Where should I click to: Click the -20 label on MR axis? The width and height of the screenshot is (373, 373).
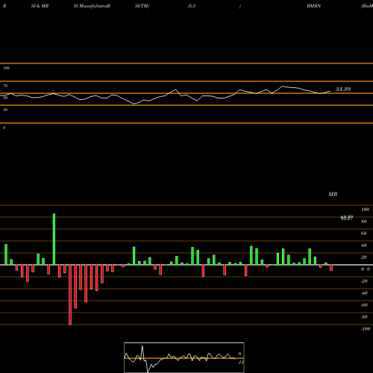364,281
